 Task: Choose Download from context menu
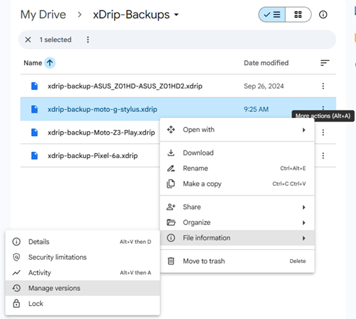tap(237, 153)
